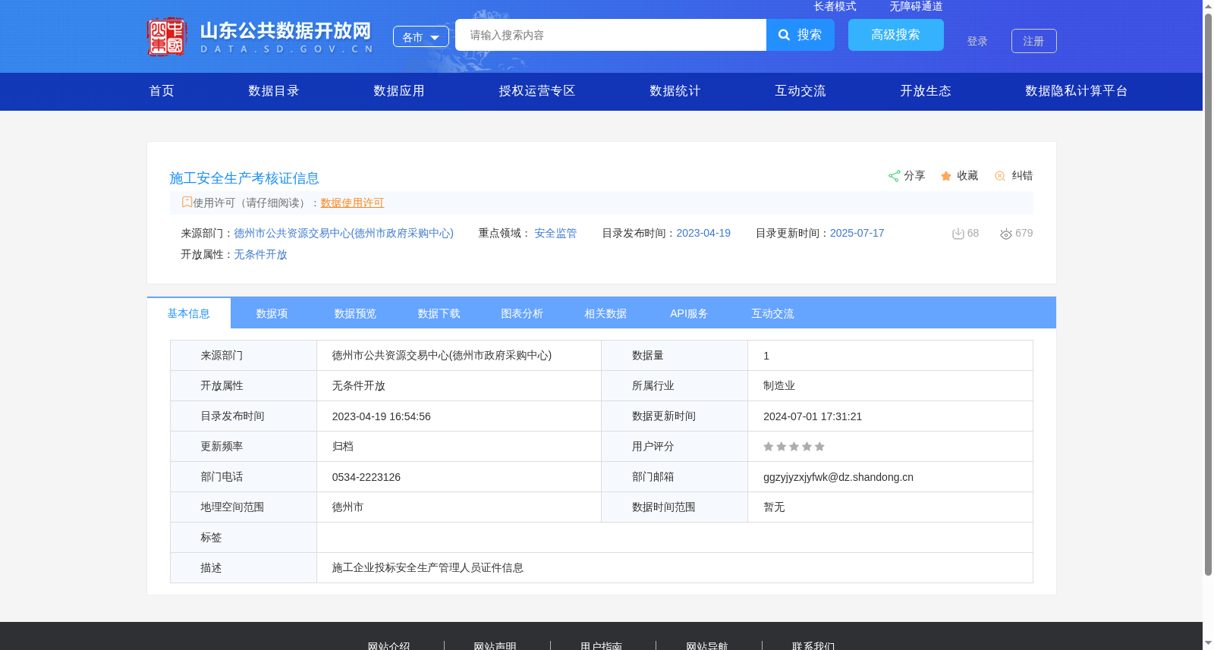Open the 数据使用许可 license link

pos(352,203)
